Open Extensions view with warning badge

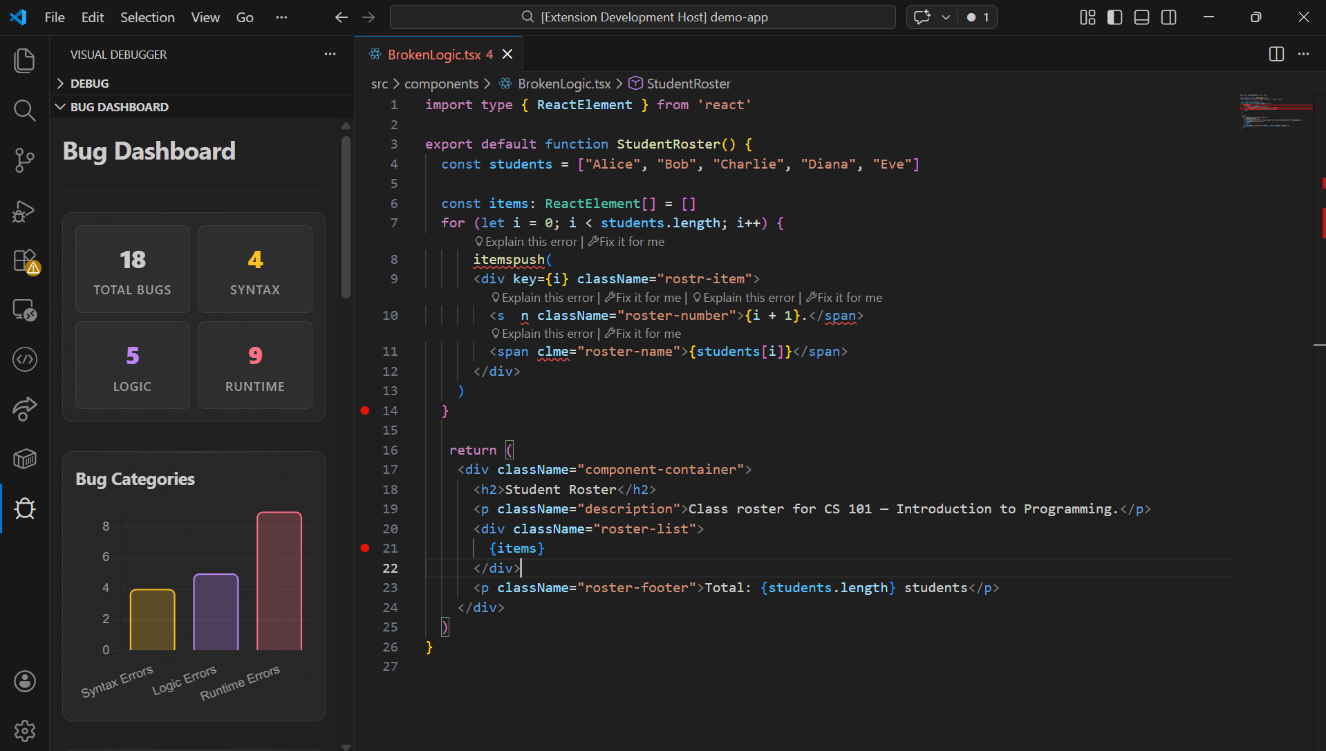point(24,261)
